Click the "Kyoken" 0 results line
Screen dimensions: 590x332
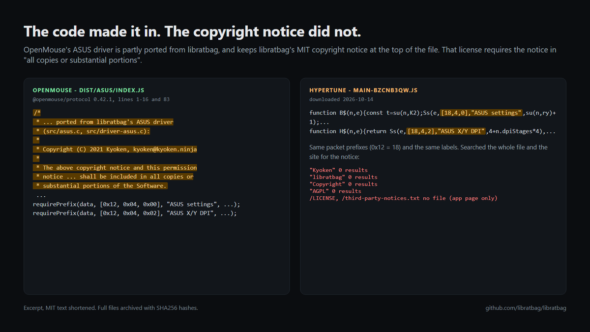click(338, 170)
